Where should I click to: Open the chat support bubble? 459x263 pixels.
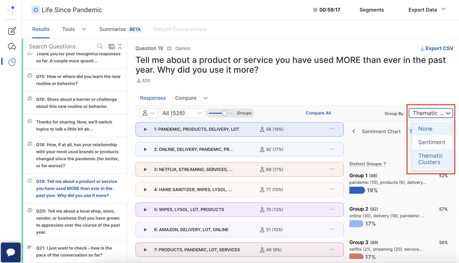coord(11,252)
